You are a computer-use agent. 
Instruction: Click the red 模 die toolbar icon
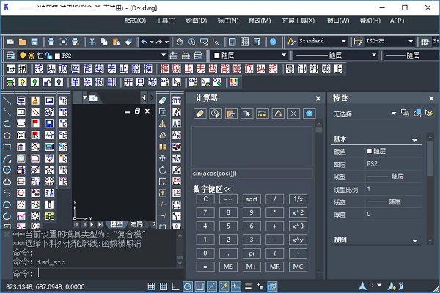(164, 69)
